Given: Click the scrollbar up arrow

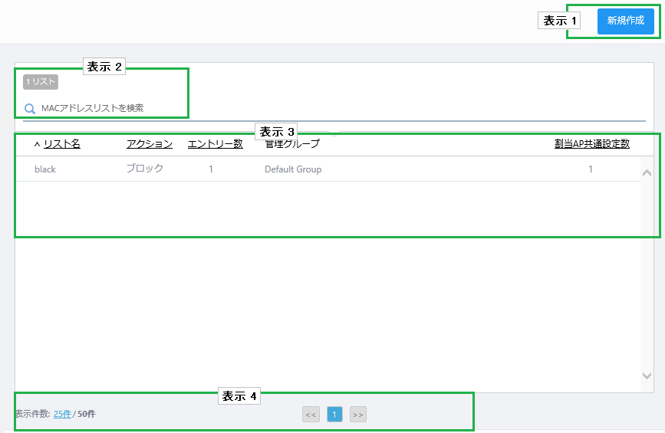Looking at the screenshot, I should [647, 173].
